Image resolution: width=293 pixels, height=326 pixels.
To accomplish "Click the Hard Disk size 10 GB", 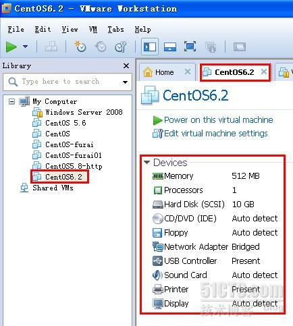I will 243,205.
